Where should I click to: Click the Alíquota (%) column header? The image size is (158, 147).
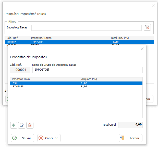89,79
